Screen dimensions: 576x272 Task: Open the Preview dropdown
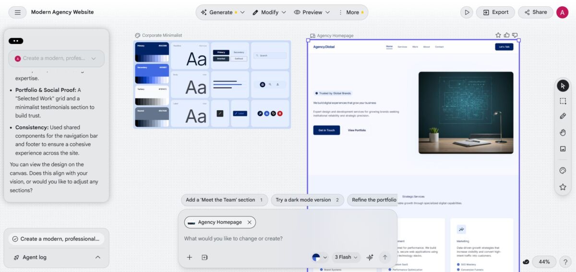point(312,12)
